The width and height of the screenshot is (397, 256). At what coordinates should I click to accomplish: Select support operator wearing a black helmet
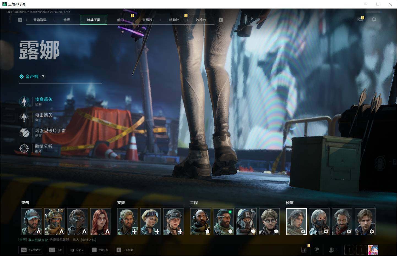coord(173,222)
